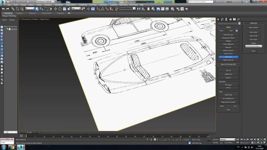Click the Reset XForm utility button
The height and width of the screenshot is (150, 267).
(x=228, y=54)
